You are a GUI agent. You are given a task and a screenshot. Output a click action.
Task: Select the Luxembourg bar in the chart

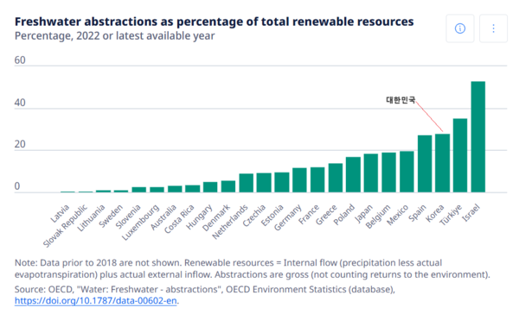(x=157, y=190)
